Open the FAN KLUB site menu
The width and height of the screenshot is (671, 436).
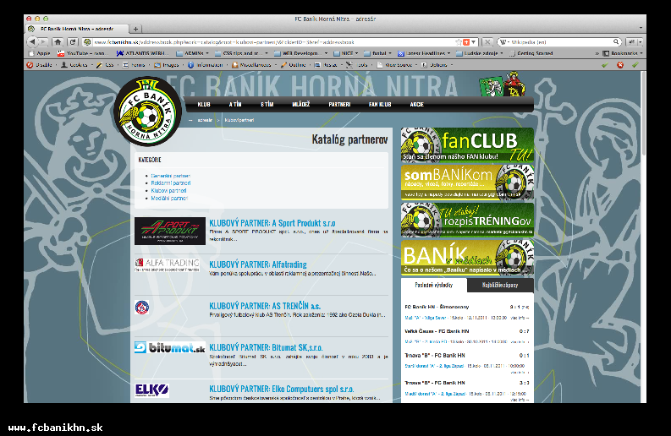pyautogui.click(x=380, y=104)
